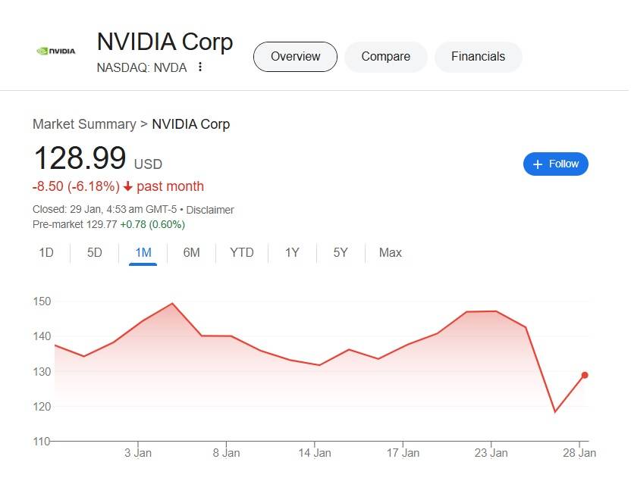The height and width of the screenshot is (481, 631).
Task: Click the red endpoint dot on chart
Action: [x=585, y=375]
